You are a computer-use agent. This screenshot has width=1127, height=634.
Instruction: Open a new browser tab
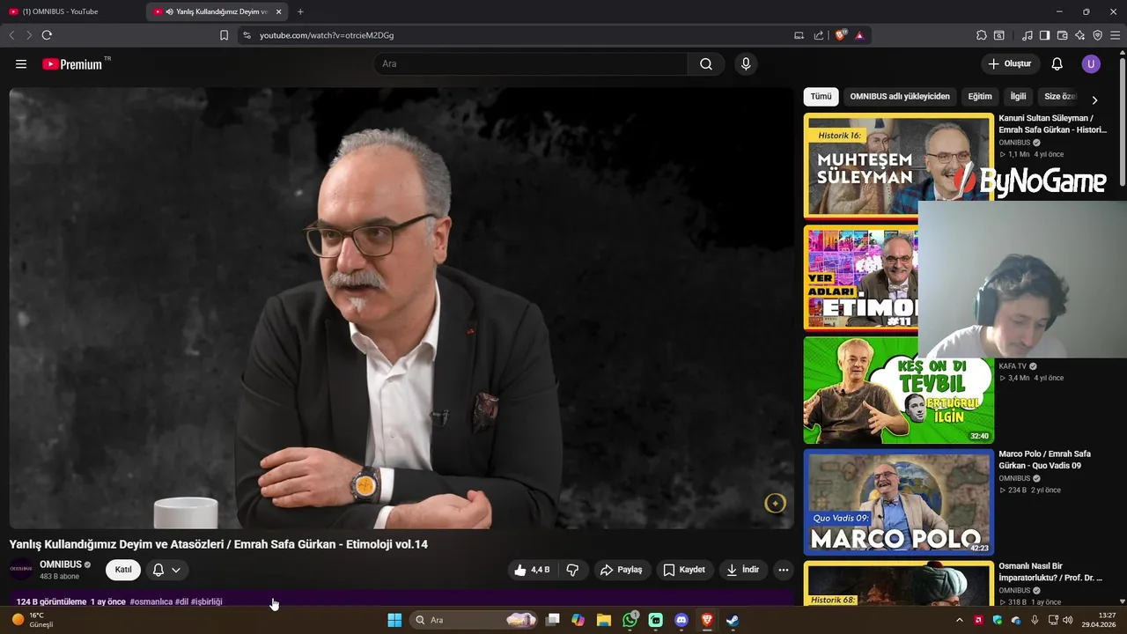300,11
